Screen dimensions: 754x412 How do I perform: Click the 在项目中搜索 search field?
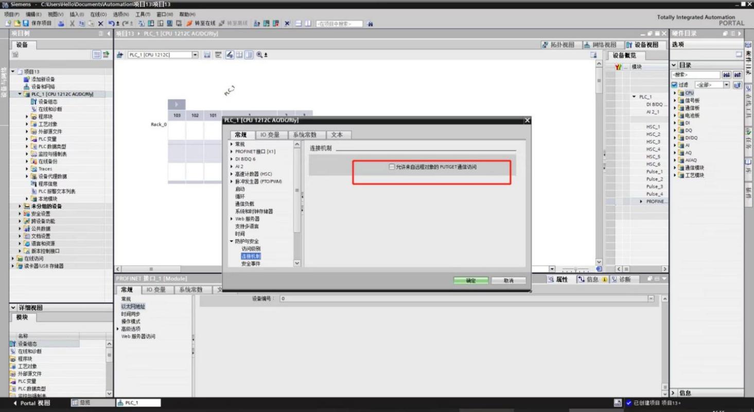340,24
